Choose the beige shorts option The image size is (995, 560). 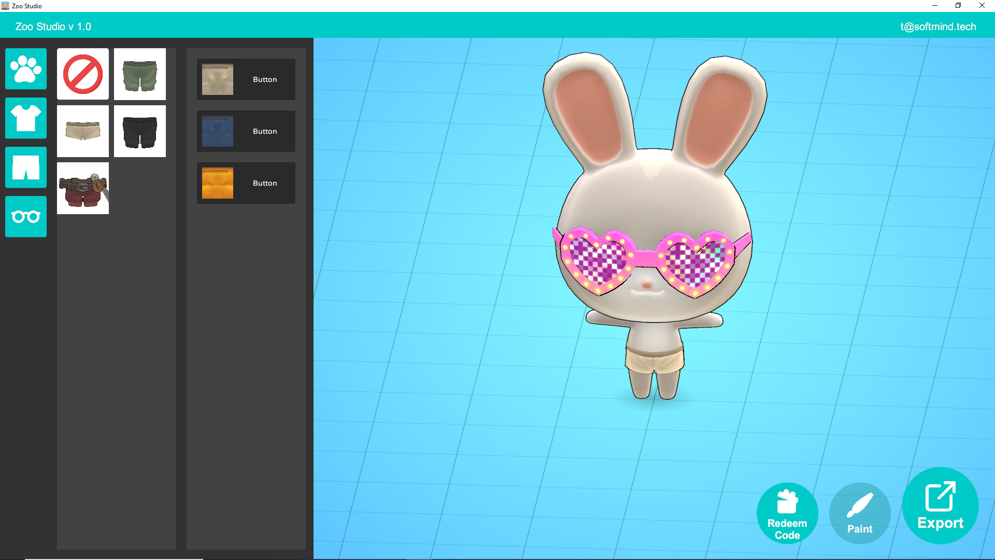coord(82,131)
